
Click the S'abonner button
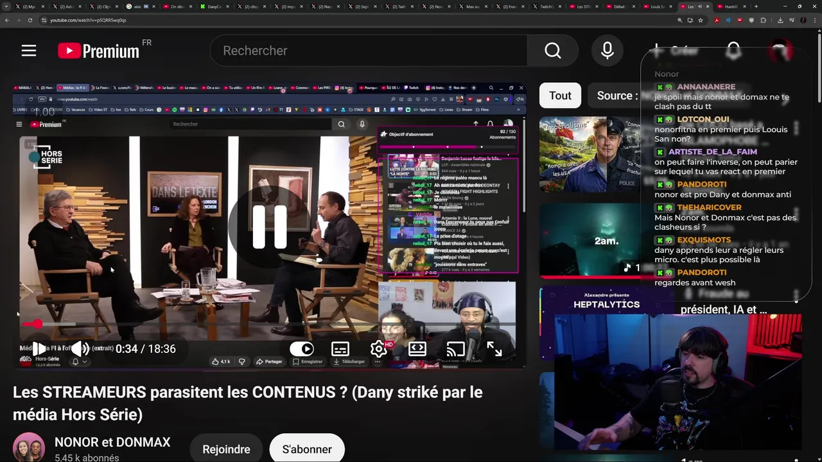307,449
